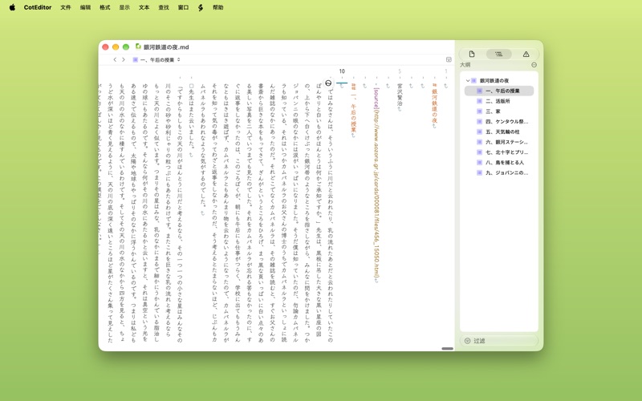The height and width of the screenshot is (401, 642).
Task: Click line number 5 in the gutter
Action: pos(400,71)
